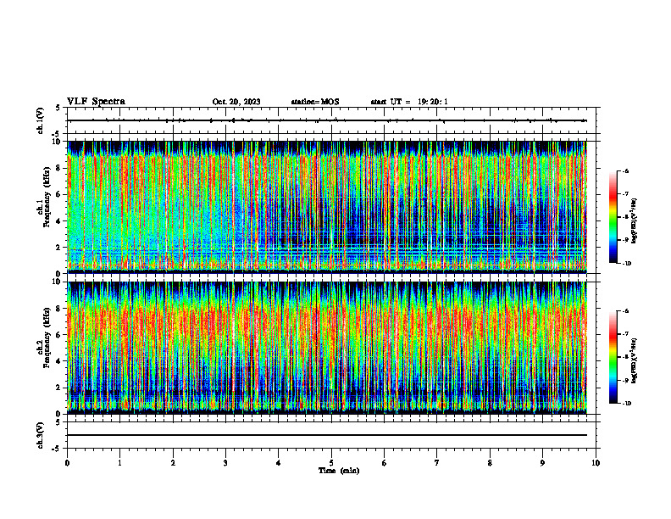
Task: Click the "start UT = 19:20: 1" label
Action: [409, 102]
